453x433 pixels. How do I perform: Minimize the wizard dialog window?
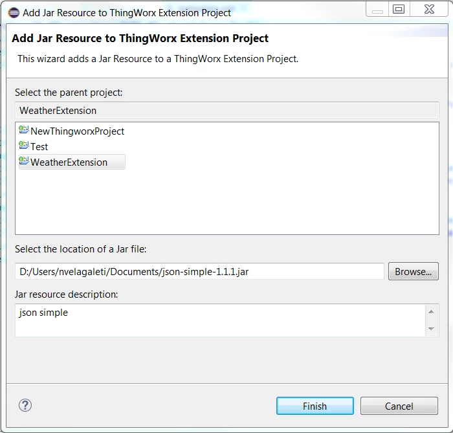pyautogui.click(x=377, y=9)
